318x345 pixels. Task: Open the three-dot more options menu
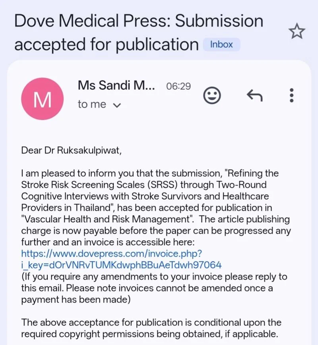point(292,95)
